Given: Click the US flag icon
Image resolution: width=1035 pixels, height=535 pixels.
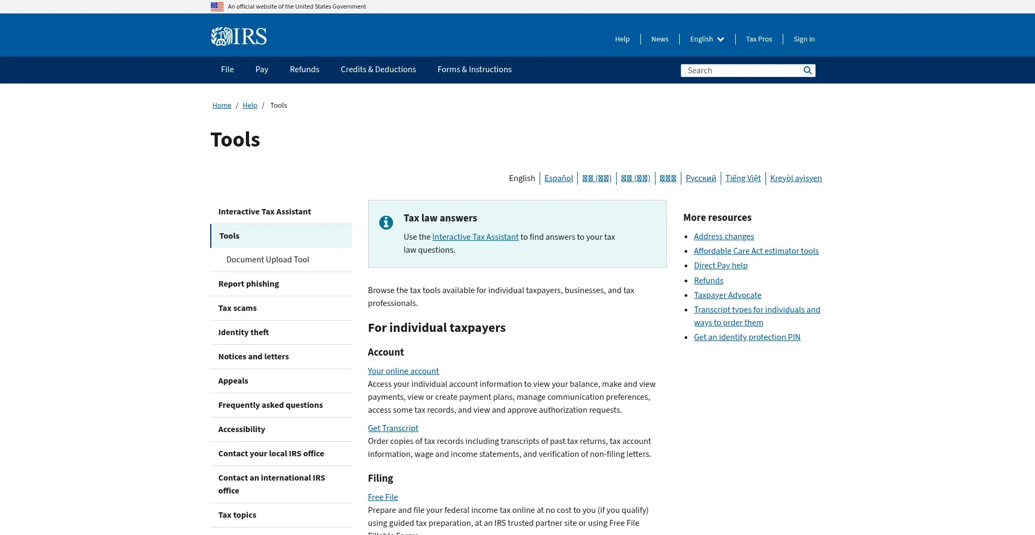Looking at the screenshot, I should [x=217, y=6].
